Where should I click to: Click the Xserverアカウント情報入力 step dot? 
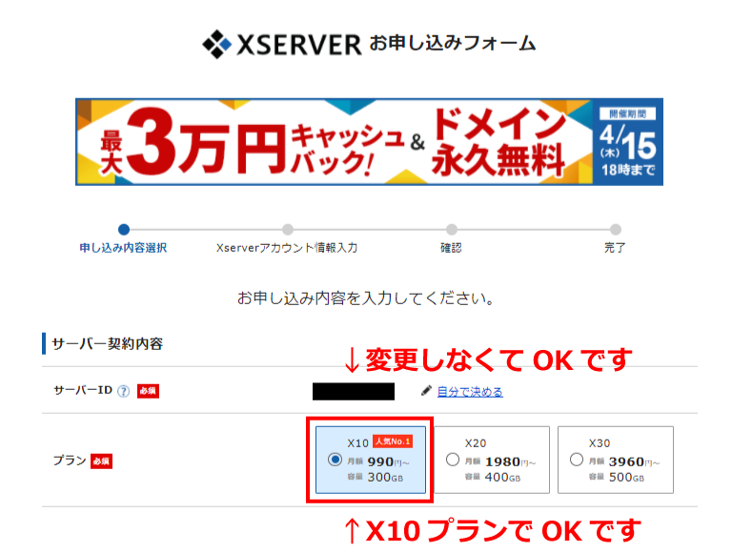tap(288, 230)
